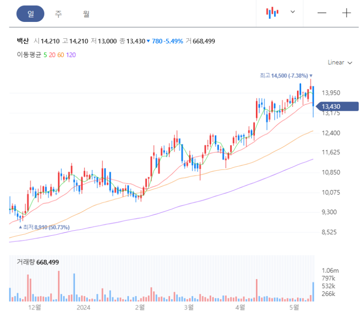Open the chart type chevron dropdown
This screenshot has height=317, width=361.
293,12
